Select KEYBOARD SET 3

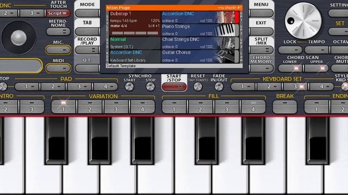[x=295, y=87]
